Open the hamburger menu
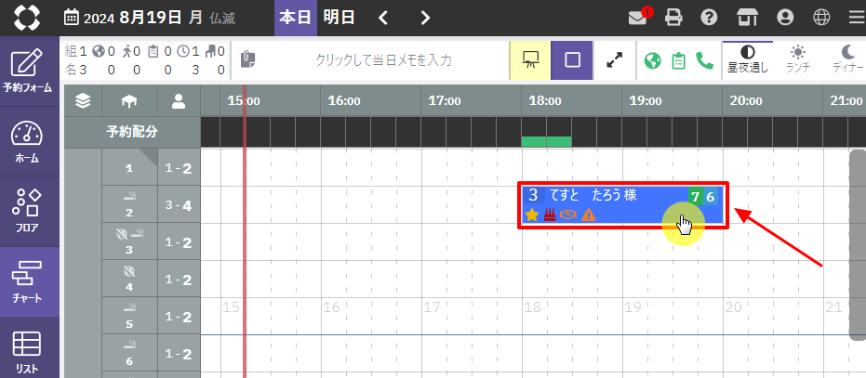This screenshot has width=866, height=378. coord(857,18)
